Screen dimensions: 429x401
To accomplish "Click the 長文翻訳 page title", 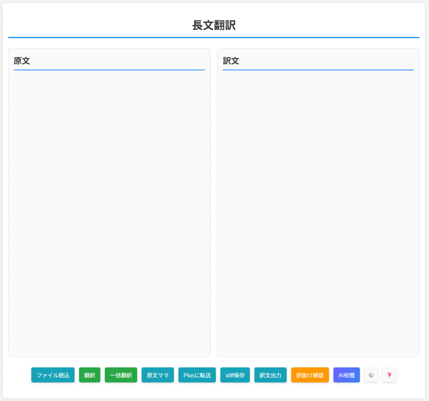I will coord(214,25).
